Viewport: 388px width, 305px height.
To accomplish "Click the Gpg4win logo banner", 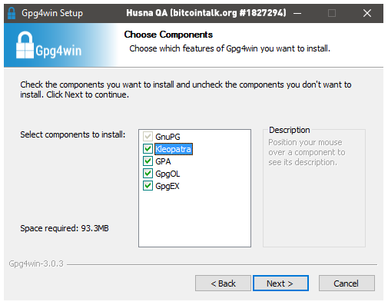I will point(61,45).
